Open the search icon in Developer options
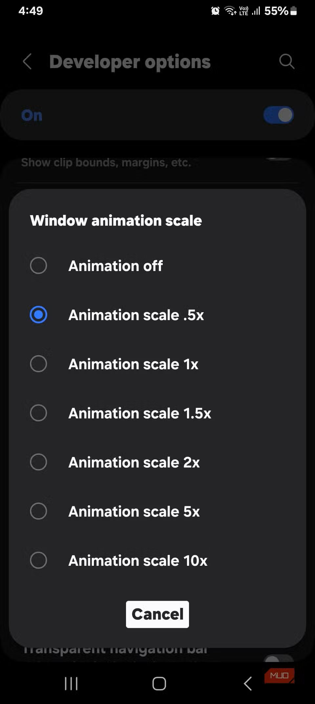This screenshot has width=315, height=704. point(286,61)
